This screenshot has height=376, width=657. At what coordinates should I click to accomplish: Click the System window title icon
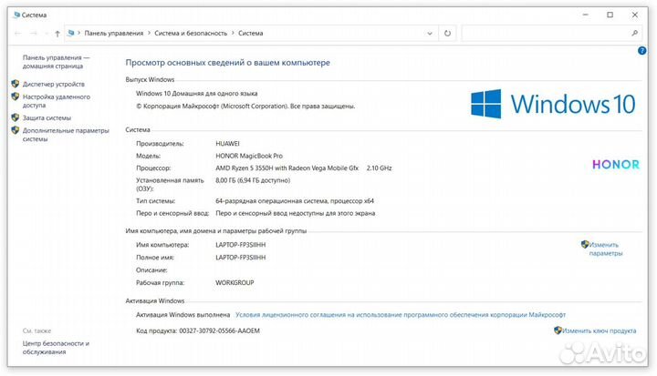pyautogui.click(x=16, y=15)
